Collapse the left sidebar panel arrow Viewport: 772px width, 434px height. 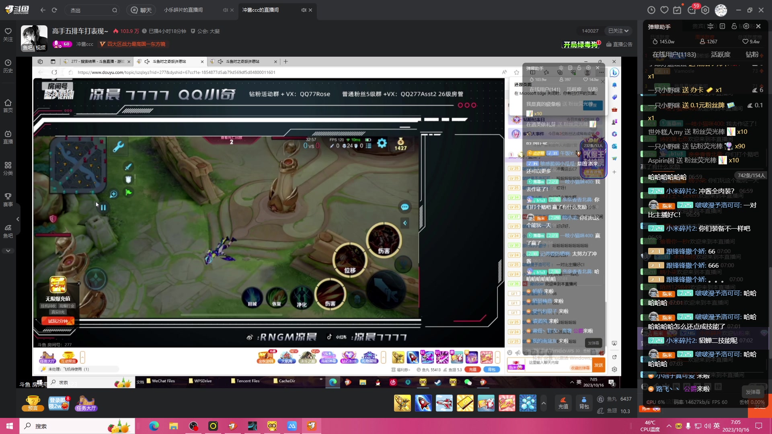(18, 219)
